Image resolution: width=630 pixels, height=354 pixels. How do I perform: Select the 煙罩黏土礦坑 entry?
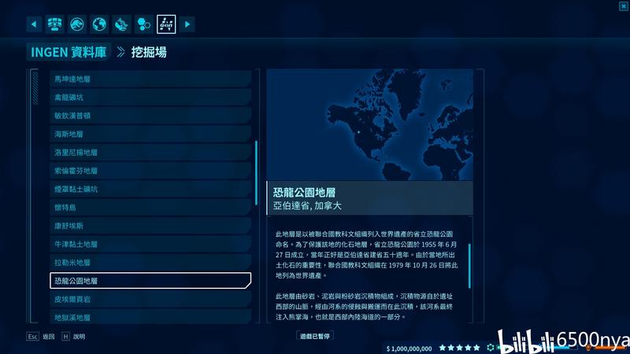point(150,189)
